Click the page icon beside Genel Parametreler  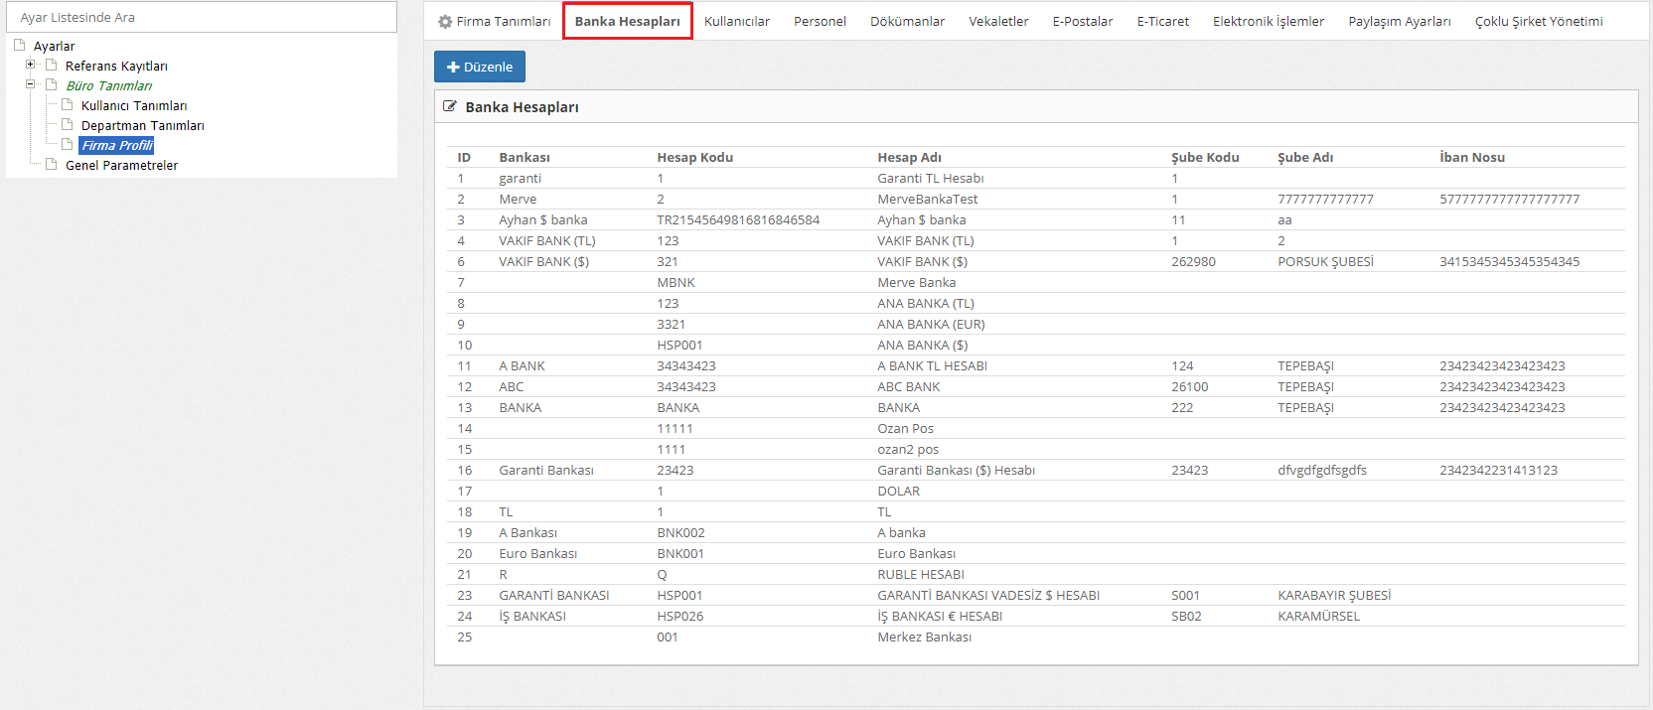[x=52, y=165]
